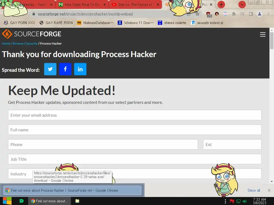Focus the Phone field

tap(103, 144)
